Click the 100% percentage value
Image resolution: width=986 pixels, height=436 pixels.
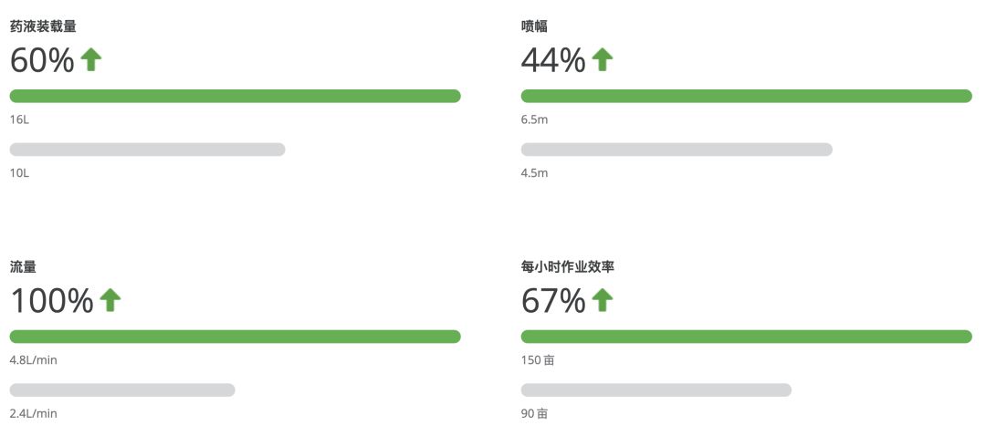coord(52,300)
